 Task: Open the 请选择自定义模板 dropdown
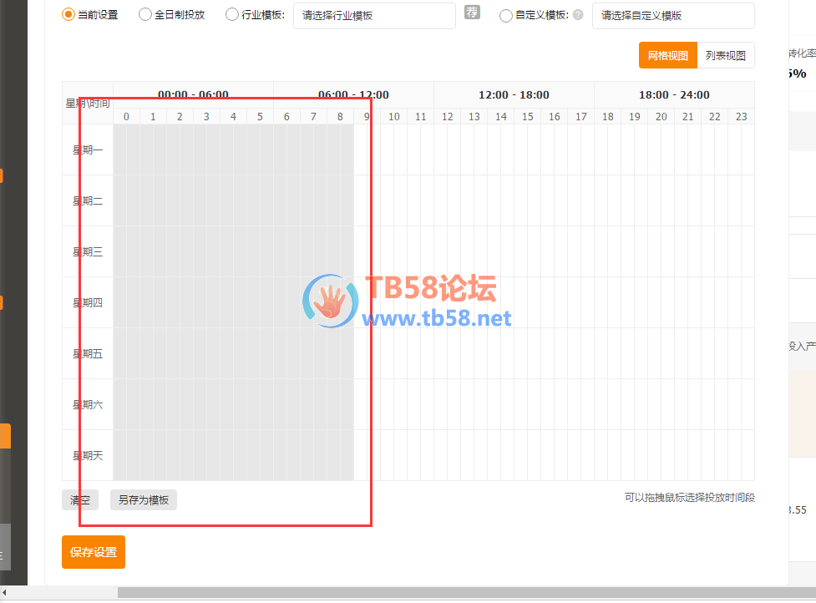[x=672, y=16]
